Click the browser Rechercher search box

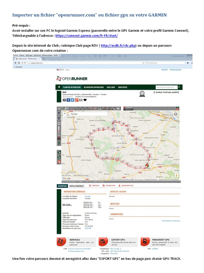click(x=166, y=63)
